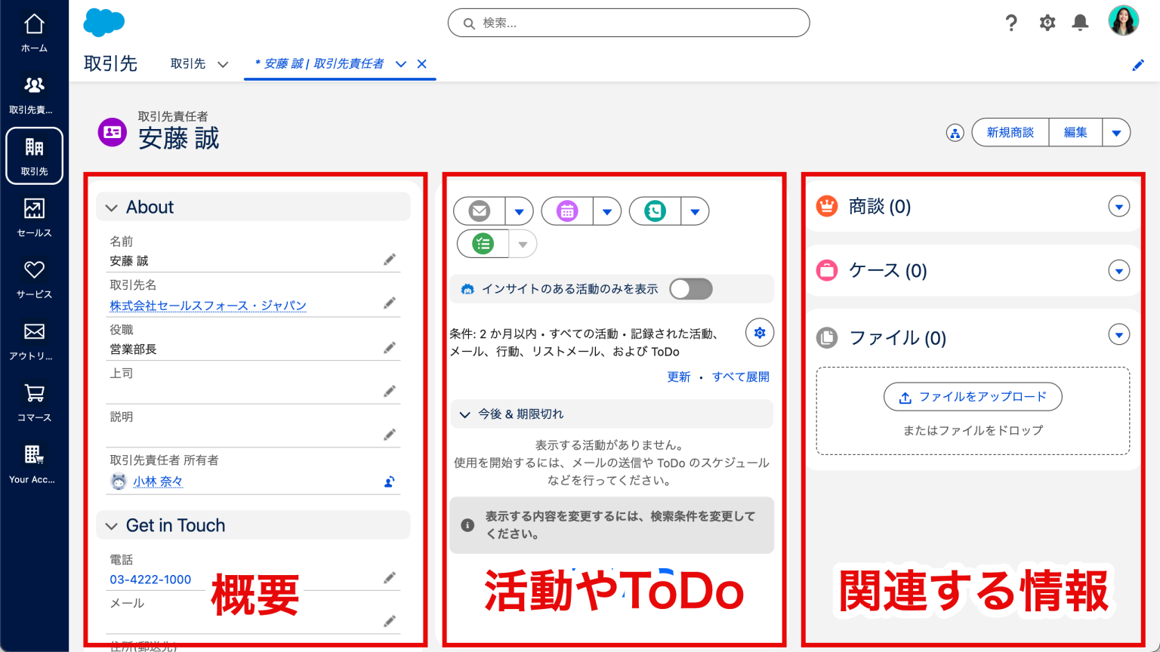Click the change owner icon beside 小林 奈々
The width and height of the screenshot is (1160, 652).
388,481
